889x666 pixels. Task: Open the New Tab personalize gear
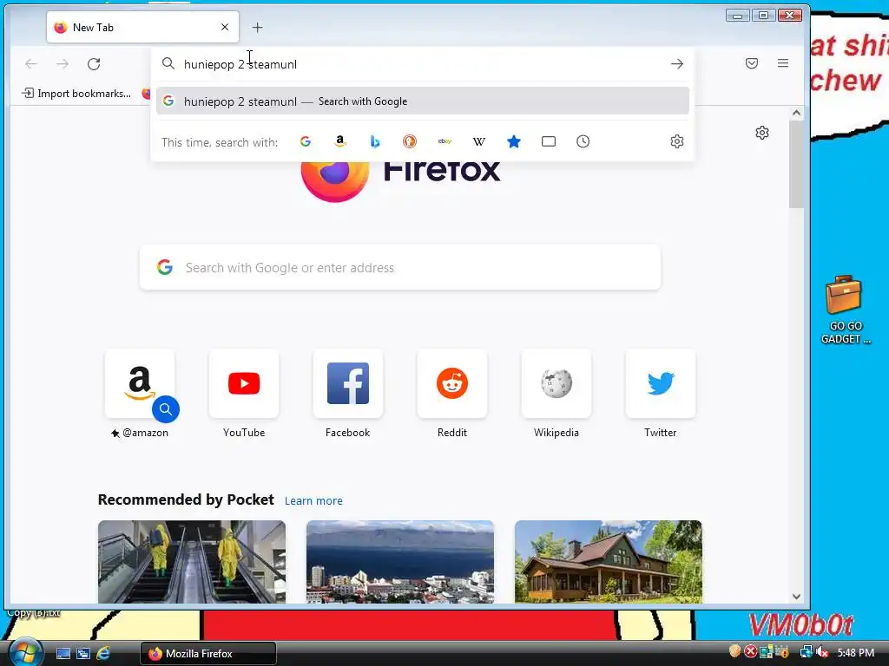[x=762, y=133]
